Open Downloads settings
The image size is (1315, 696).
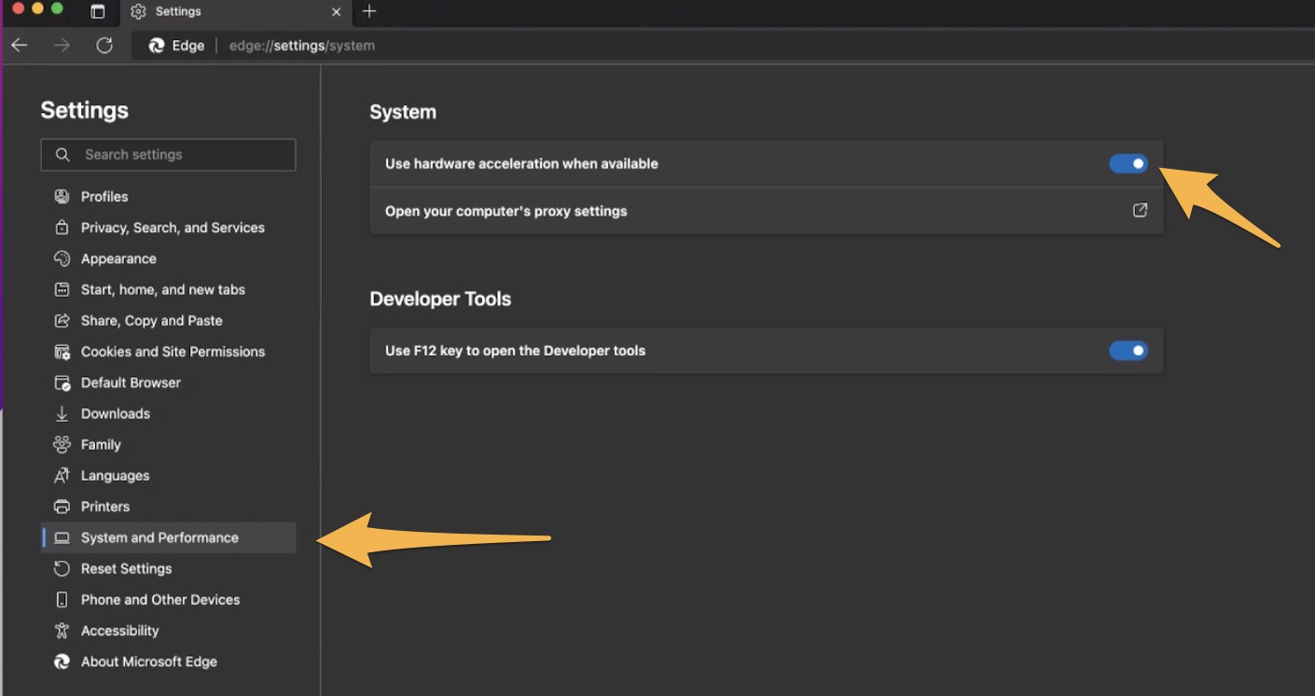pyautogui.click(x=169, y=413)
